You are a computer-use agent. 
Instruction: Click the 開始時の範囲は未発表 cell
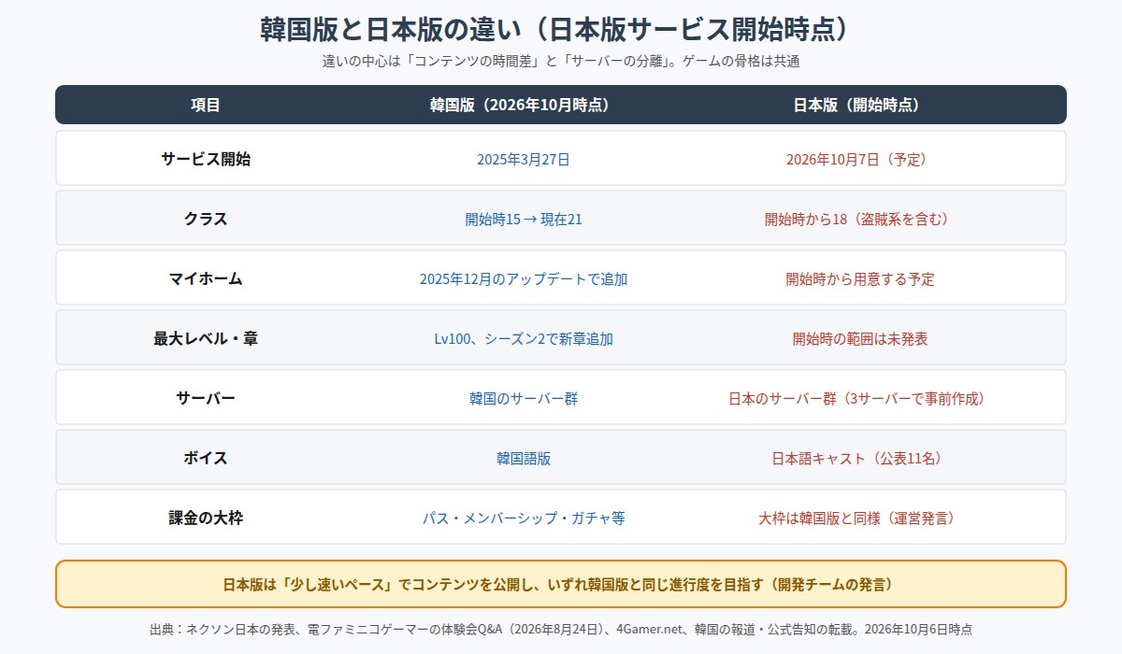pyautogui.click(x=860, y=338)
